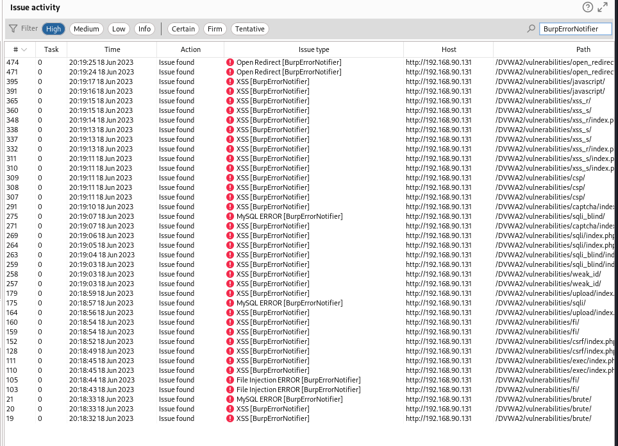Click the Issue activity panel title

pos(35,8)
